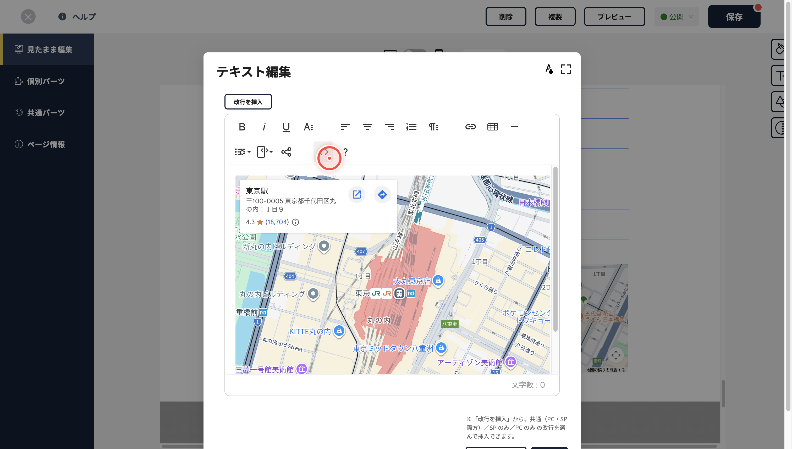Open the font size options
This screenshot has width=792, height=449.
point(308,127)
